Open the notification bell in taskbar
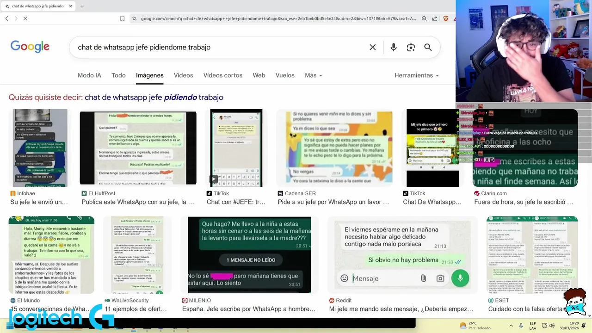Screen dimensions: 592x333 (x=584, y=326)
